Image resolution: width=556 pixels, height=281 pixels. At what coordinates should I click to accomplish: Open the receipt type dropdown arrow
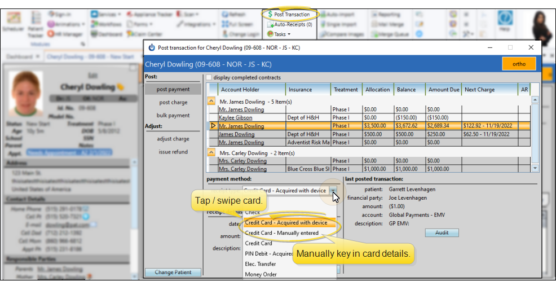pos(333,191)
